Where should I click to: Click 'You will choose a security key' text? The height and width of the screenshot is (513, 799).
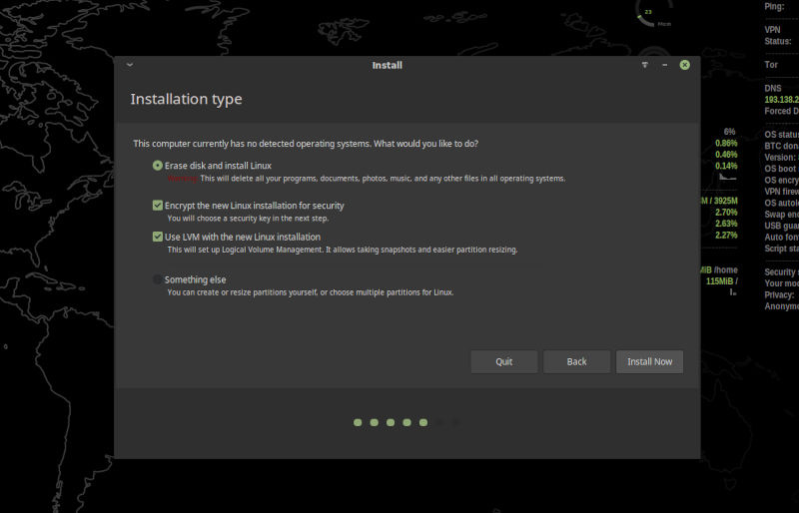click(248, 218)
